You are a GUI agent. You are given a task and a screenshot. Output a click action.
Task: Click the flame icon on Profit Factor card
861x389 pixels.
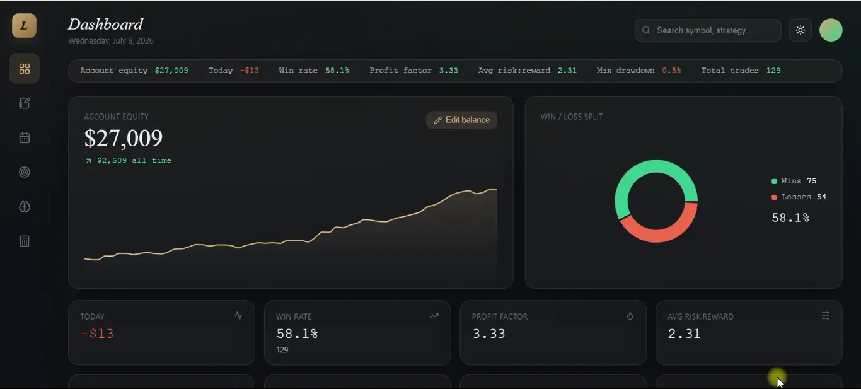point(630,316)
